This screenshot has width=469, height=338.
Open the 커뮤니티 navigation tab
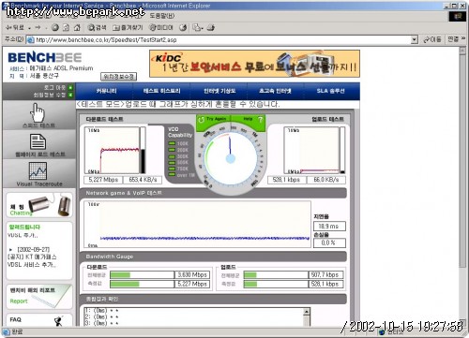106,91
